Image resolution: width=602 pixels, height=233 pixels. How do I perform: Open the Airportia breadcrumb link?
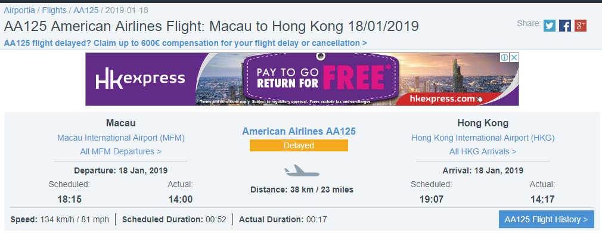19,10
